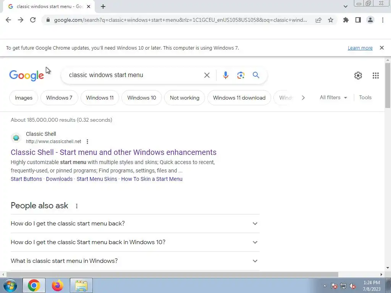Image resolution: width=391 pixels, height=293 pixels.
Task: Open options menu beside classicshell.net URL
Action: (x=87, y=142)
